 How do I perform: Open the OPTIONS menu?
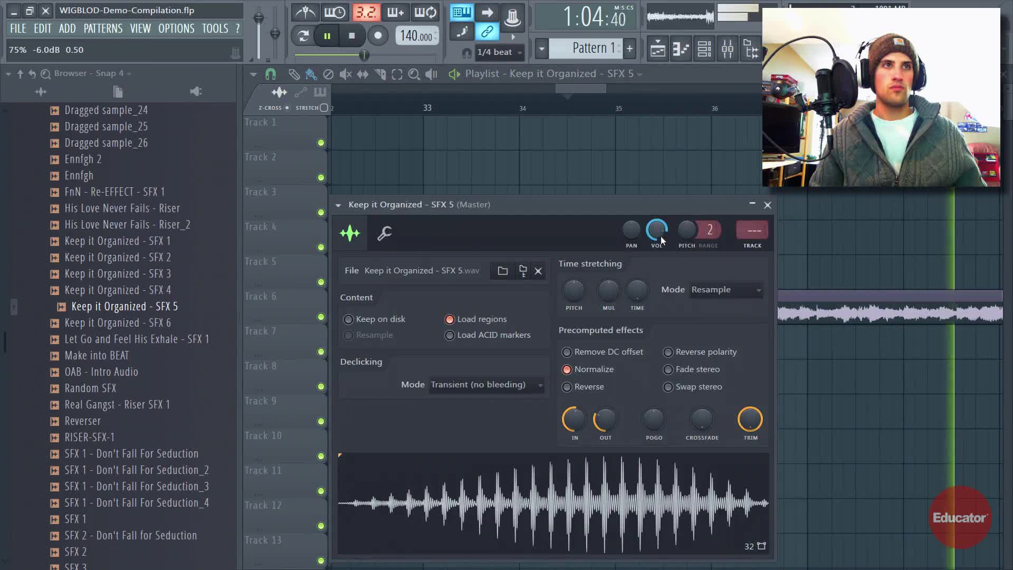point(176,28)
